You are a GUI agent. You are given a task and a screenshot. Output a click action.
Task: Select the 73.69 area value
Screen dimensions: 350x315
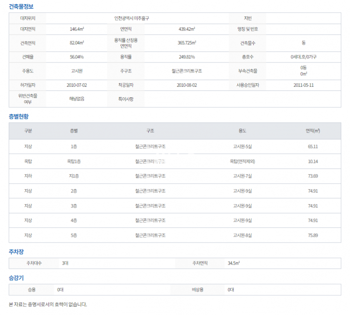pyautogui.click(x=313, y=176)
